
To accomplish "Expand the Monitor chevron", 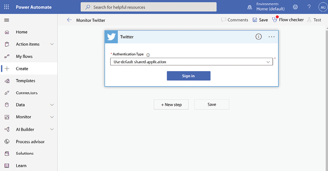I will [52, 117].
